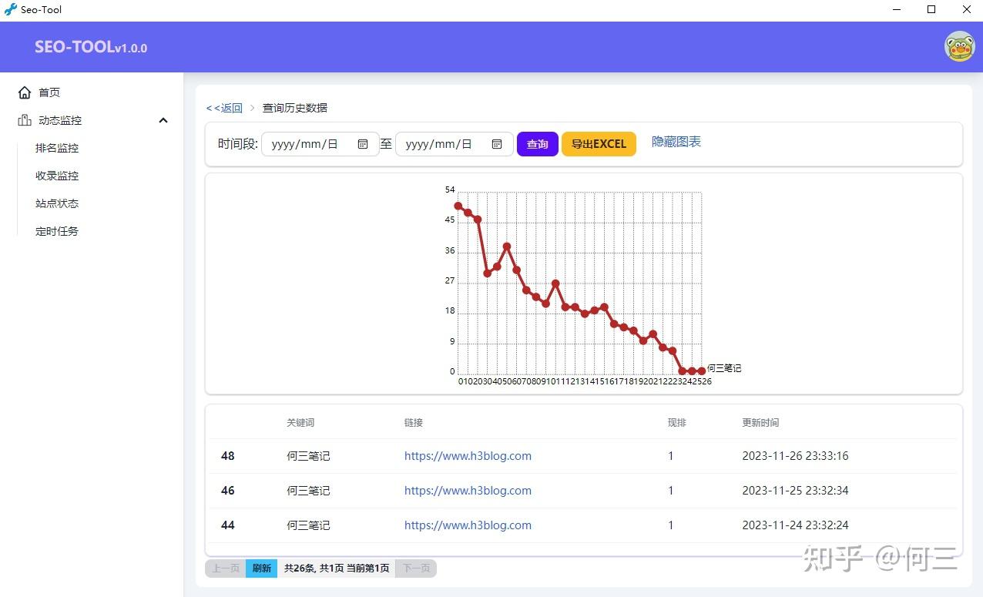Click the Seo-Tool wrench icon in title bar
Viewport: 983px width, 597px height.
(x=10, y=9)
